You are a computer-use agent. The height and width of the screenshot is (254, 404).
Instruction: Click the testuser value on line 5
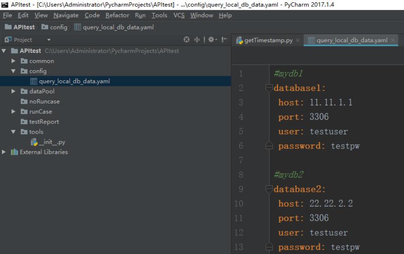click(329, 131)
